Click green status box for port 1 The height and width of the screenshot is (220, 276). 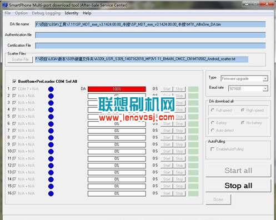coord(193,89)
